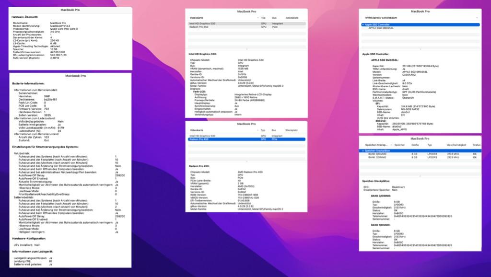491x277 pixels.
Task: Click VBIOS version value 113-C980AL-028
Action: click(248, 198)
